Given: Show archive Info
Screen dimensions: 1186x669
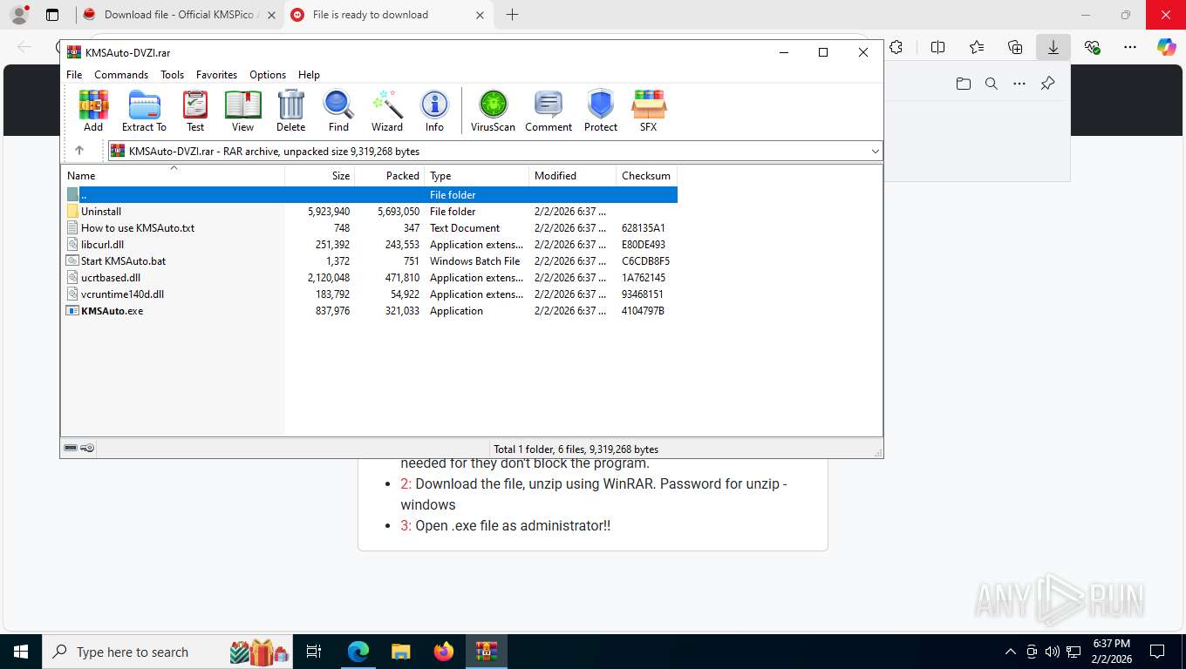Looking at the screenshot, I should (x=434, y=111).
